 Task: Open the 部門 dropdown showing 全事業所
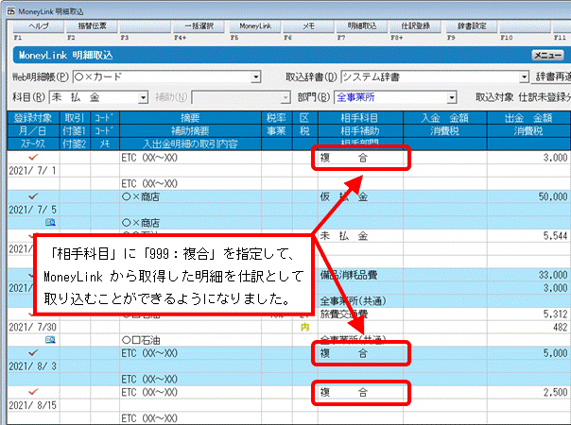[x=452, y=97]
